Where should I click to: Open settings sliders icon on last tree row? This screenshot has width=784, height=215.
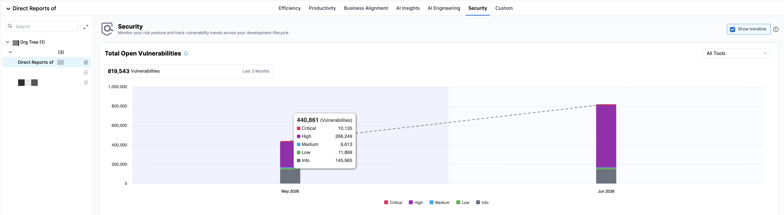pos(86,83)
